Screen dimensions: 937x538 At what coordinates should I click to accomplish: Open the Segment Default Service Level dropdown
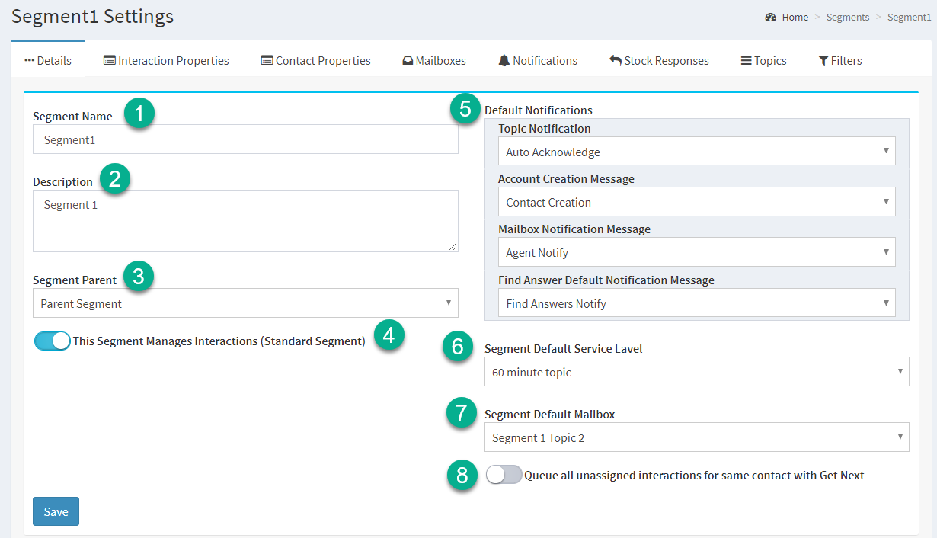(x=697, y=372)
